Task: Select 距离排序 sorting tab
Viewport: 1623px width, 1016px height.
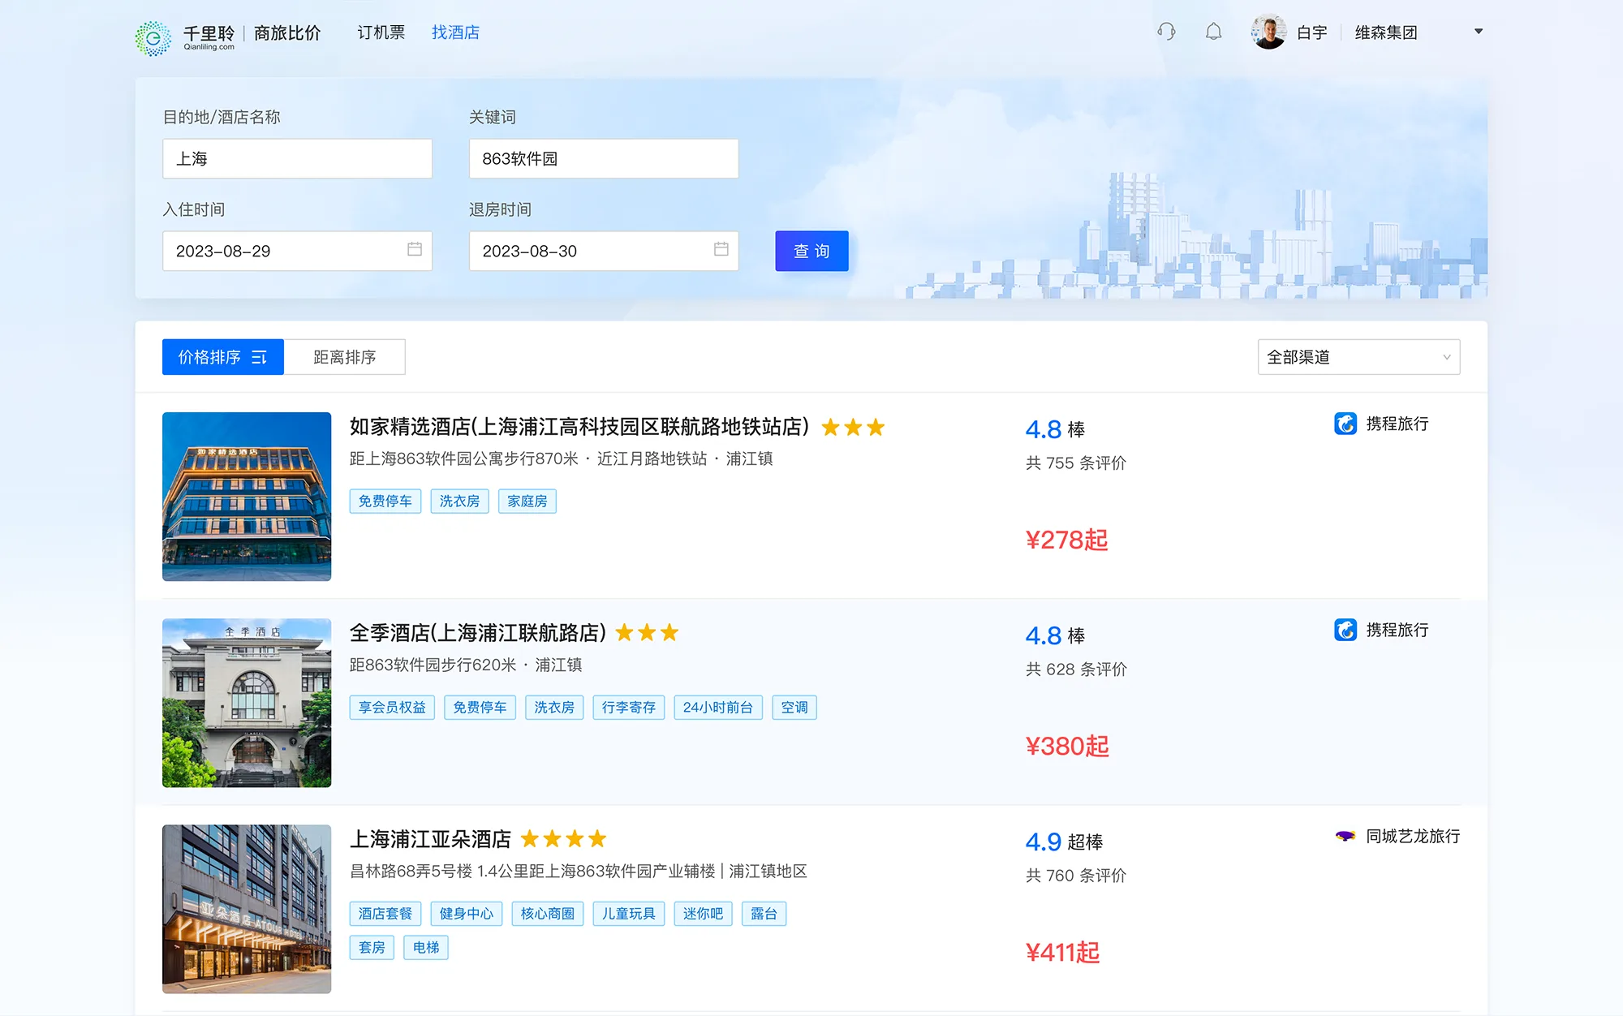Action: coord(345,357)
